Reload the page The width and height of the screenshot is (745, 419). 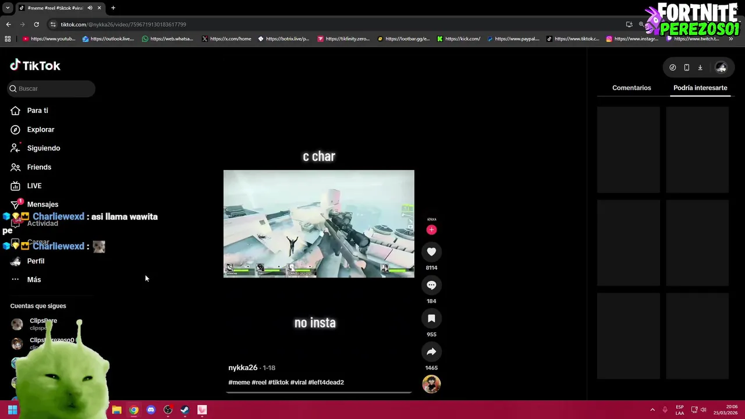(36, 24)
